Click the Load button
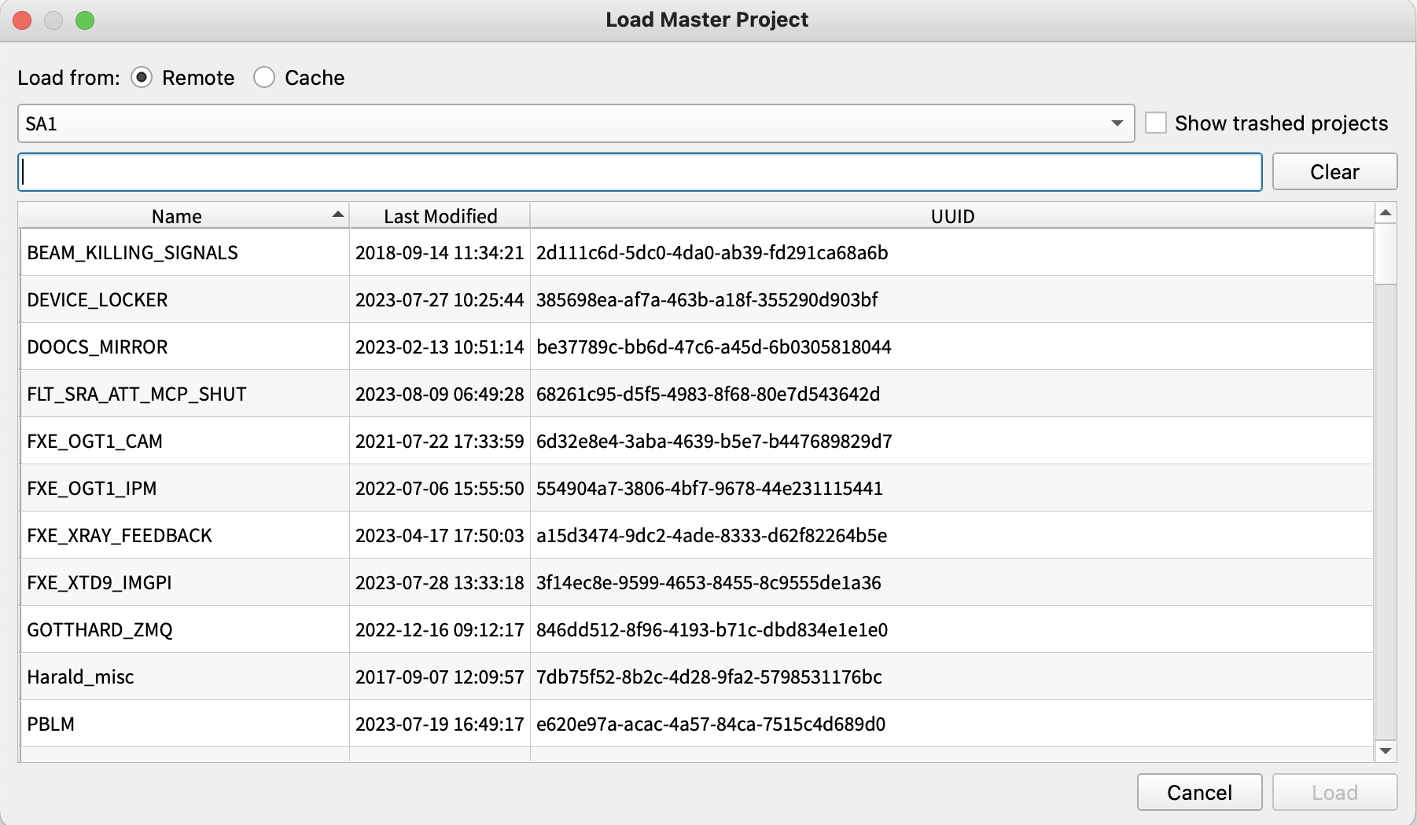 coord(1334,792)
